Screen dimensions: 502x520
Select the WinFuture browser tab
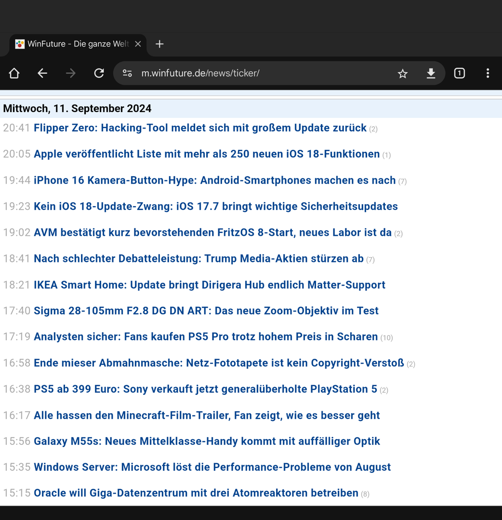[72, 44]
